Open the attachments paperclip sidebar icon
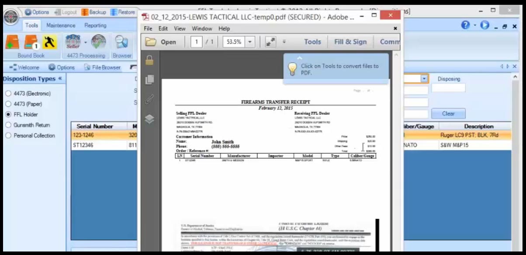526x255 pixels. (149, 100)
